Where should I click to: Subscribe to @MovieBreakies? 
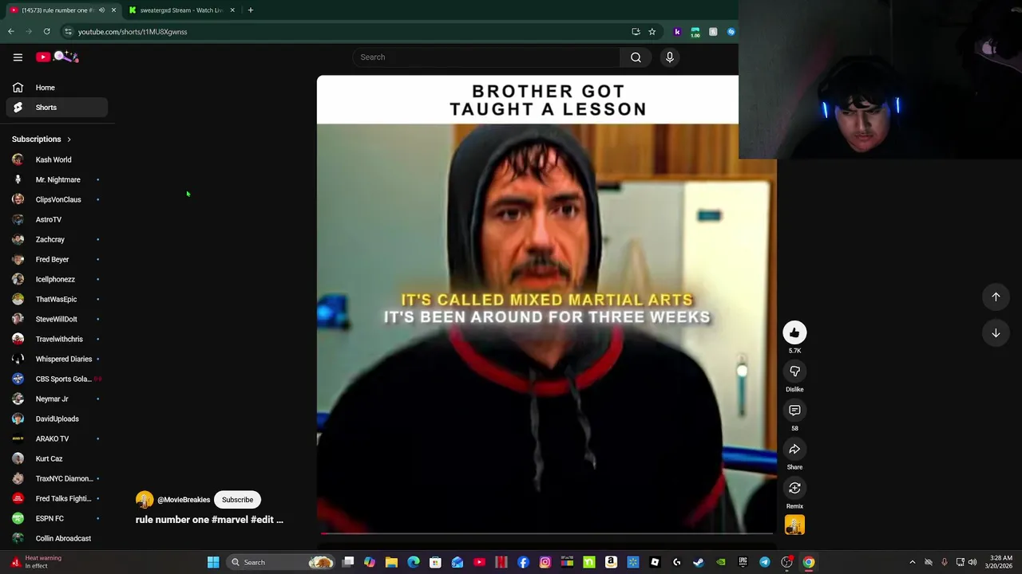(237, 500)
